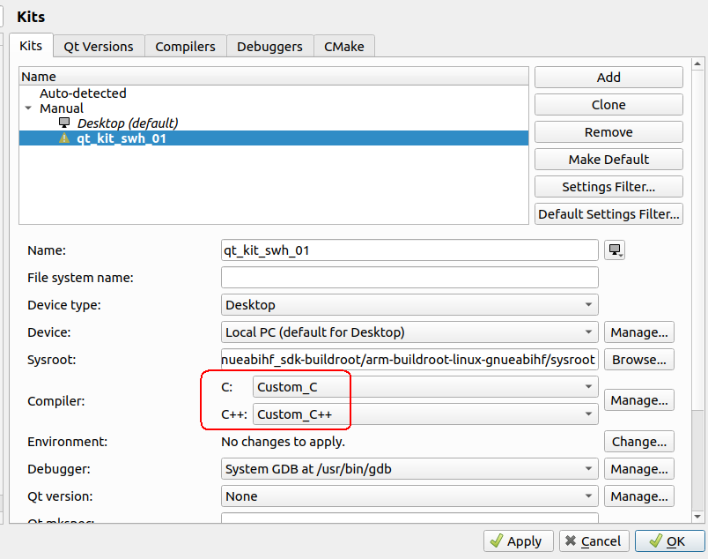Open the Debugger dropdown
Viewport: 708px width, 559px height.
(409, 469)
